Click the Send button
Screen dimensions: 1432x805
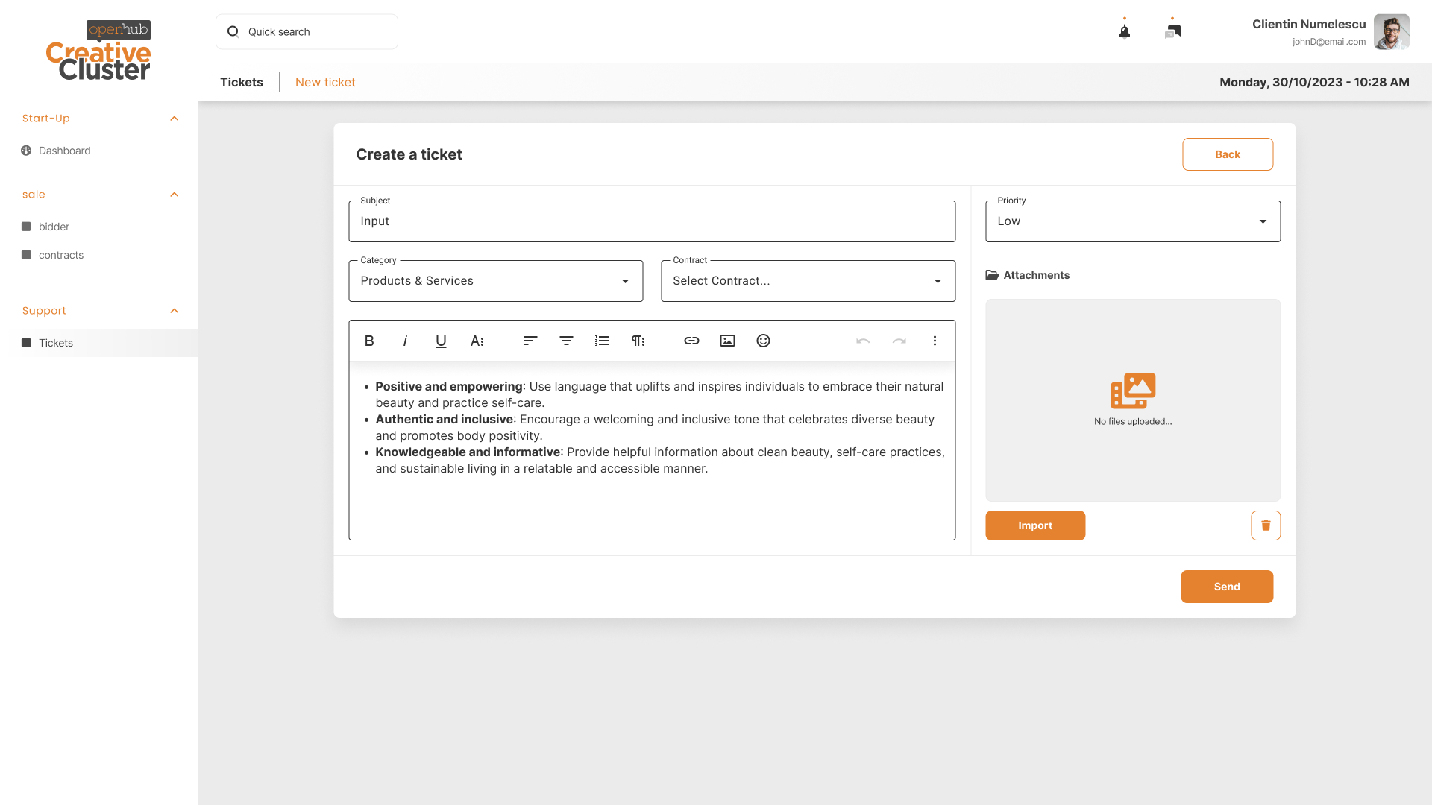(x=1226, y=587)
